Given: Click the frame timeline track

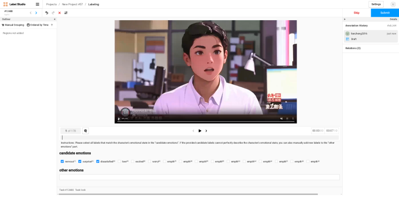Looking at the screenshot, I should pos(200,137).
